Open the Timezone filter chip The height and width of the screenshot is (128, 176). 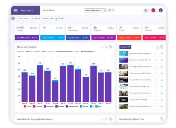pyautogui.click(x=35, y=18)
